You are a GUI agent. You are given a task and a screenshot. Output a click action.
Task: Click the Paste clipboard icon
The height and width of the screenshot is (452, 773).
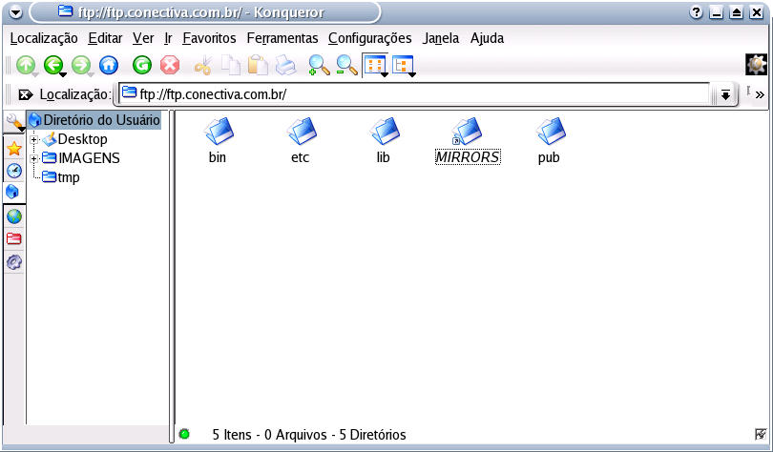pos(258,65)
